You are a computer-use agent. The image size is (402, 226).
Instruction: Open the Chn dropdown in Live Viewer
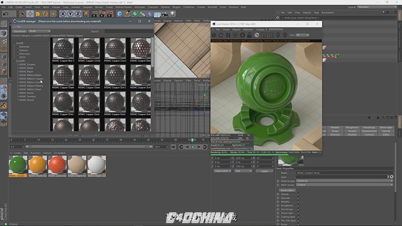[303, 36]
